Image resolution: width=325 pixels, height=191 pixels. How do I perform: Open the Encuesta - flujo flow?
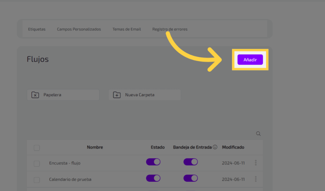coord(65,163)
